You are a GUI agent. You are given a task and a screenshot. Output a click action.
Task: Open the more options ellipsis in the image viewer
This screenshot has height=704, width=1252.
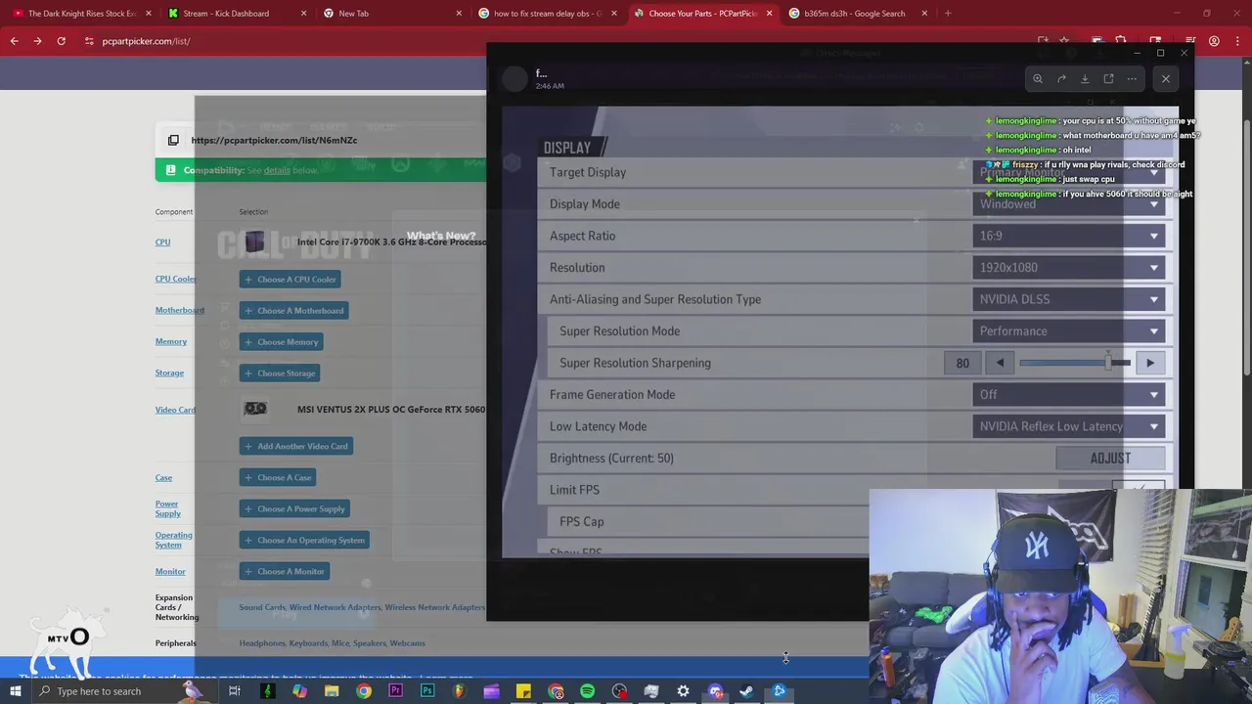[x=1132, y=79]
